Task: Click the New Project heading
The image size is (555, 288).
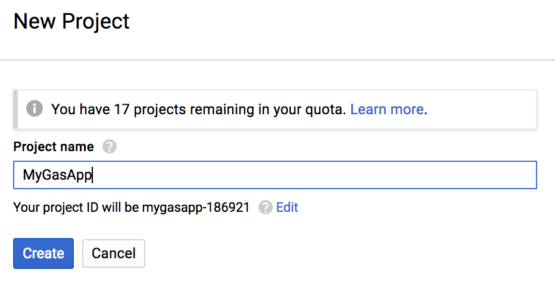Action: click(71, 22)
